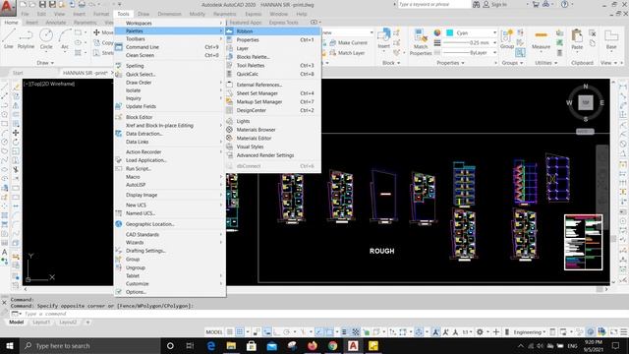Open the Cyan object color dropdown

coord(494,32)
